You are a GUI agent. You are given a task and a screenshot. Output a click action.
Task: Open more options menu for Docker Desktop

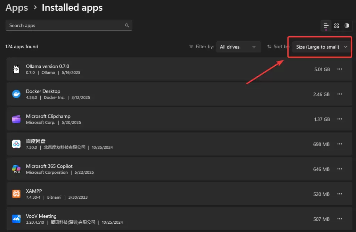[x=340, y=94]
